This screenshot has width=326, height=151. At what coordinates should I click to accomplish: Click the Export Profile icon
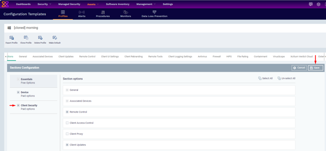pyautogui.click(x=12, y=38)
